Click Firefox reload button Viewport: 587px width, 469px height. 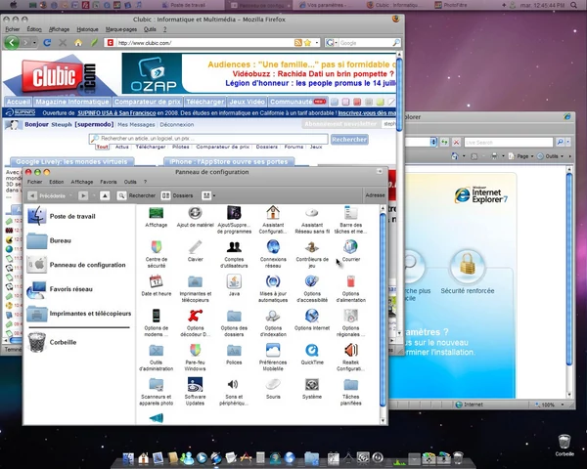47,43
